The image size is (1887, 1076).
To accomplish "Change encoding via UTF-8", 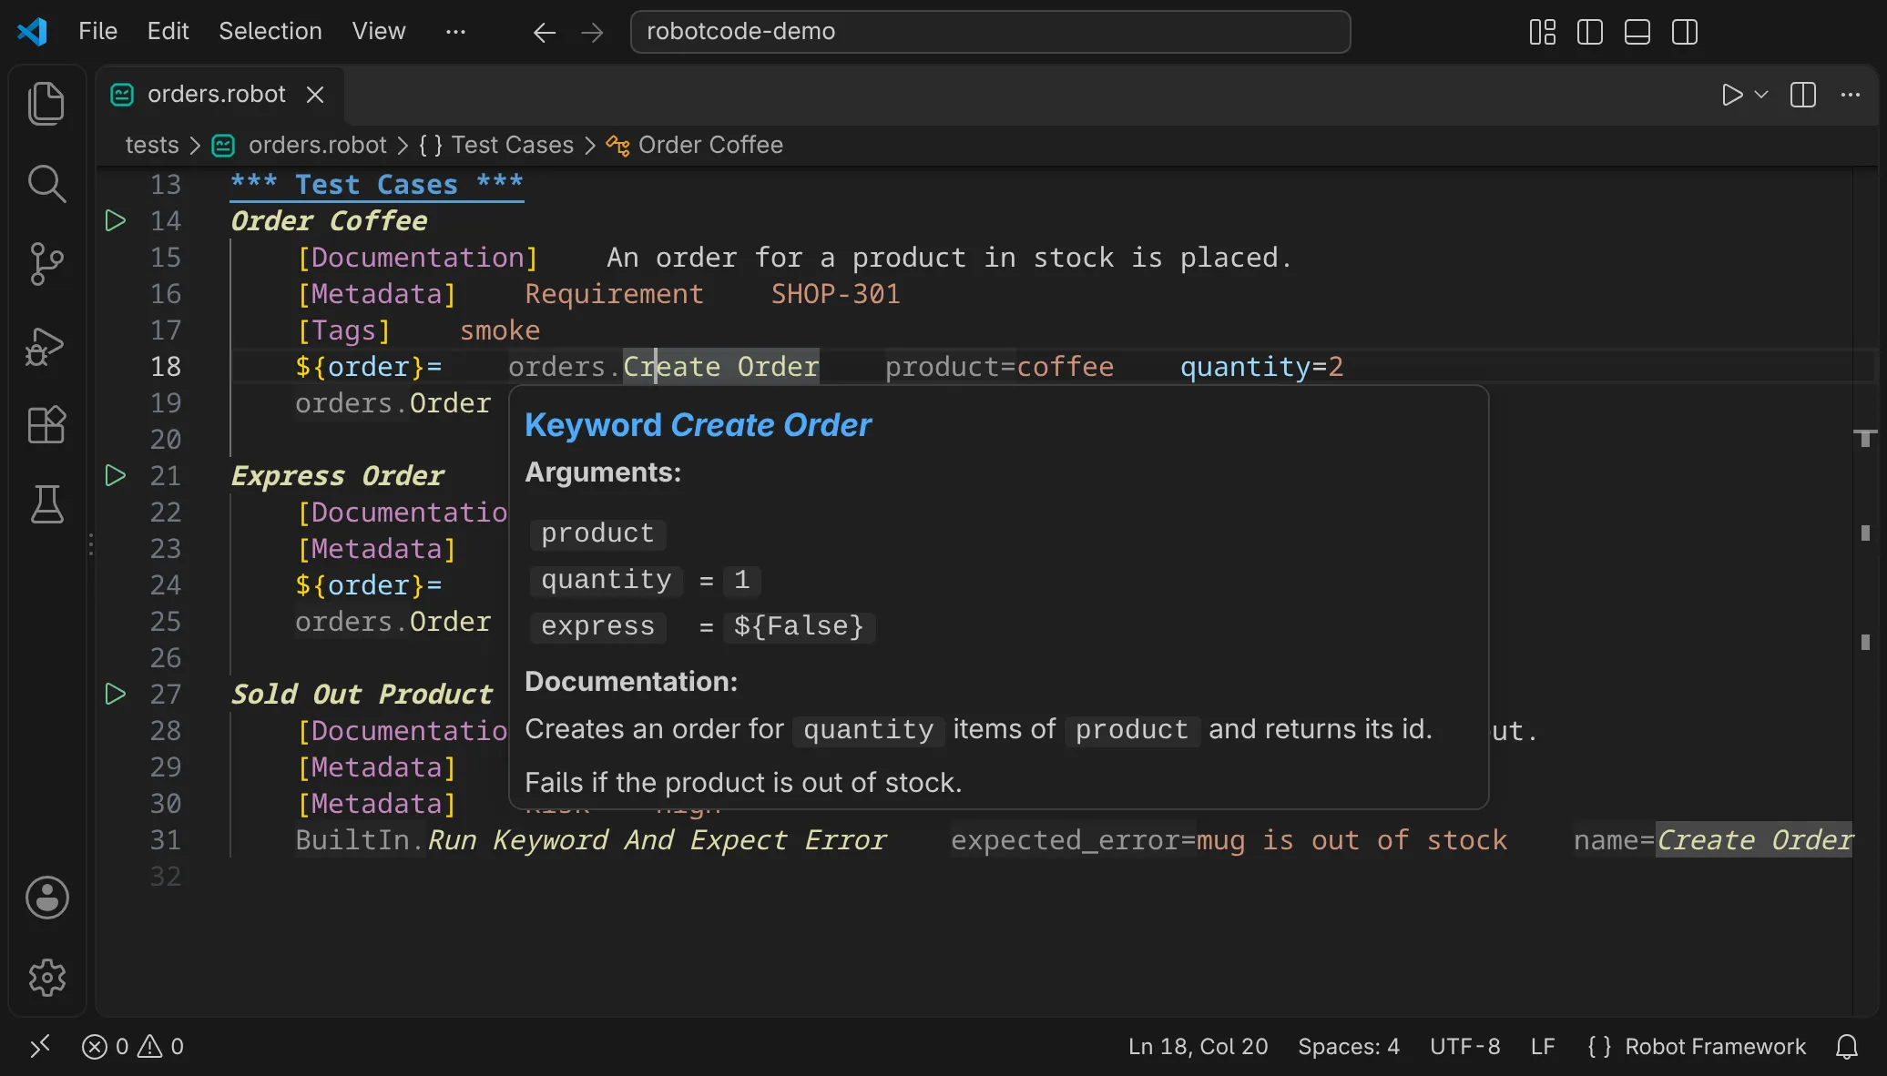I will click(1464, 1047).
